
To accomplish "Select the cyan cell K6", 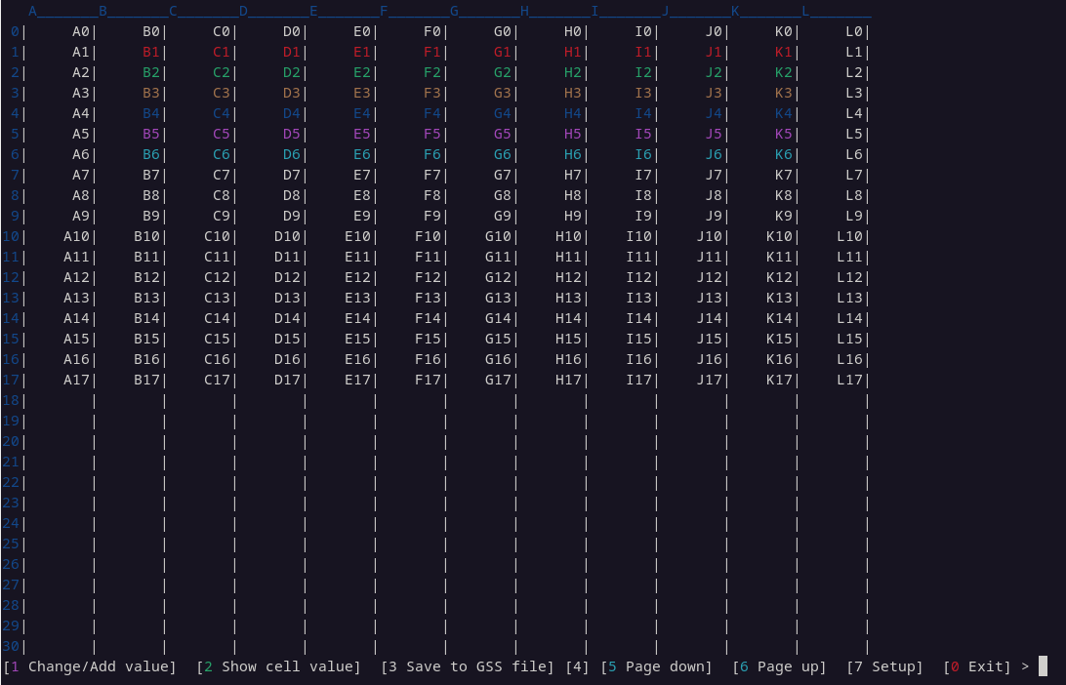I will (x=783, y=154).
